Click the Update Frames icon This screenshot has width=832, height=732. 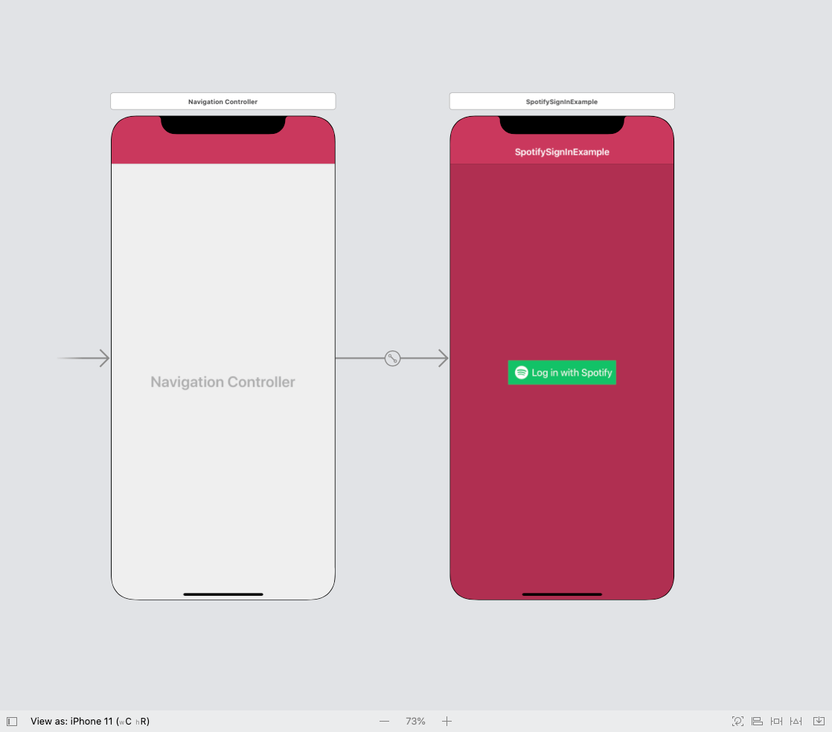(737, 722)
